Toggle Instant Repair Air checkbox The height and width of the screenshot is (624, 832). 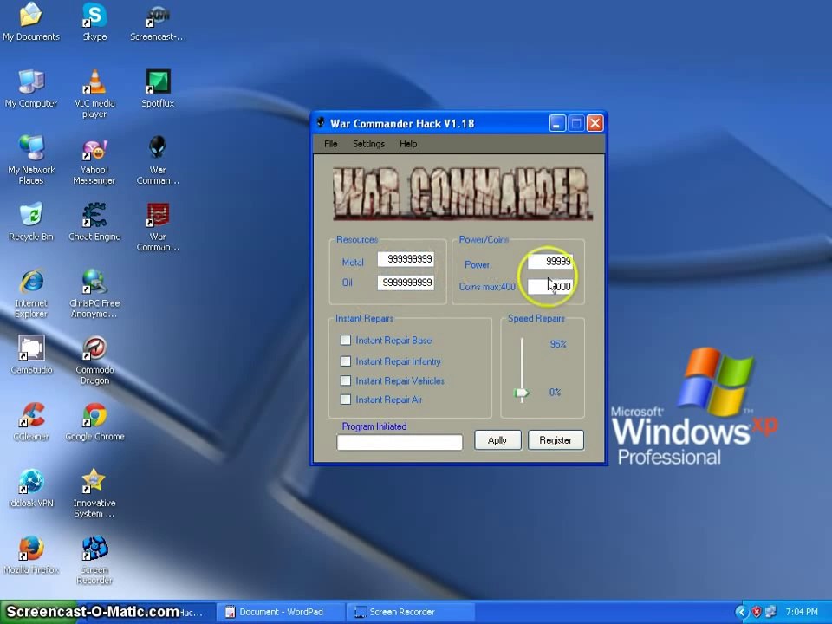(346, 400)
